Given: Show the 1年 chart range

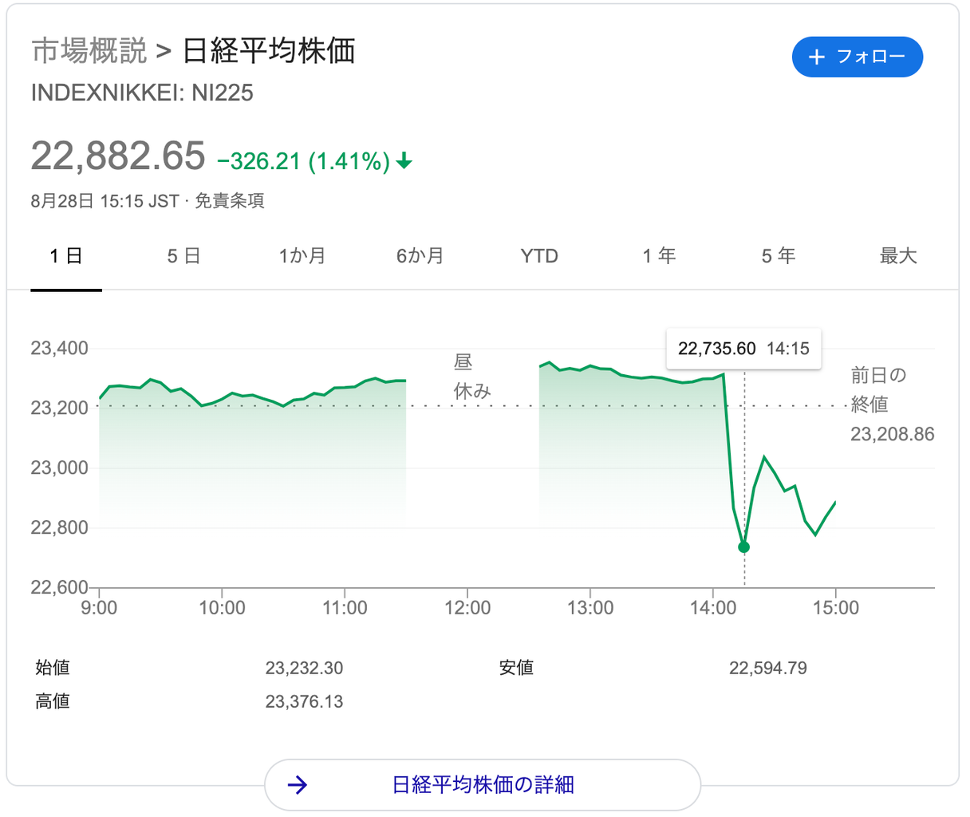Looking at the screenshot, I should click(659, 256).
